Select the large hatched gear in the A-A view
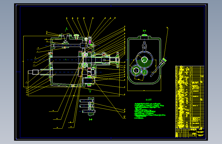This screenshot has height=144, width=222. 144,60
